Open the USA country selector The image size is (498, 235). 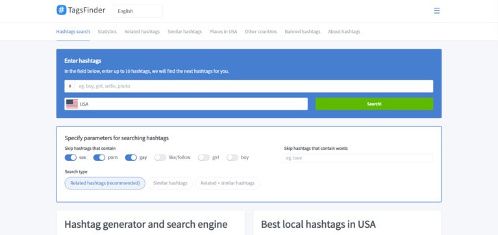click(186, 104)
